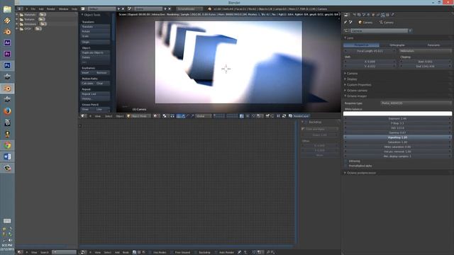Expand the Camera panel in properties
454x255 pixels.
[x=345, y=74]
